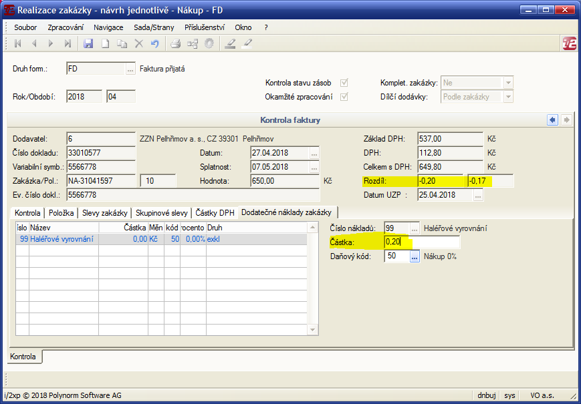
Task: Click the blue back arrow in Kontrola faktury header
Action: coord(552,120)
